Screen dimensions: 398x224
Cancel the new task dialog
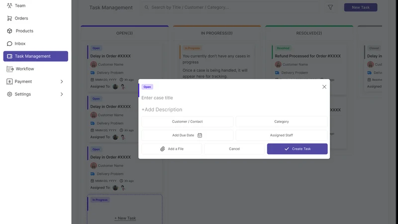(234, 149)
